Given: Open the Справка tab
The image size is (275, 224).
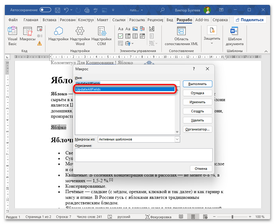Looking at the screenshot, I should point(220,20).
